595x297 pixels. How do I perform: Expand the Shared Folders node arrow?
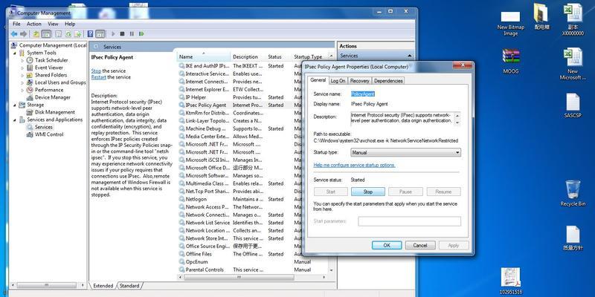click(x=22, y=75)
